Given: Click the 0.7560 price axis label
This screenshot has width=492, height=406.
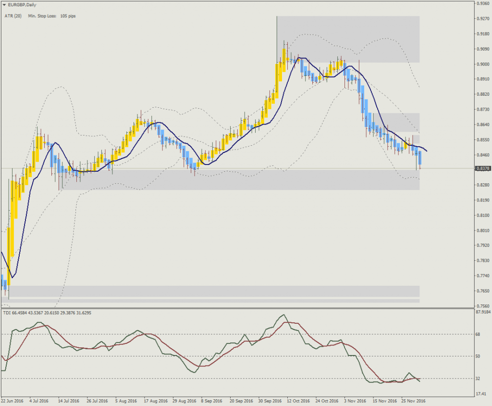Looking at the screenshot, I should click(482, 306).
